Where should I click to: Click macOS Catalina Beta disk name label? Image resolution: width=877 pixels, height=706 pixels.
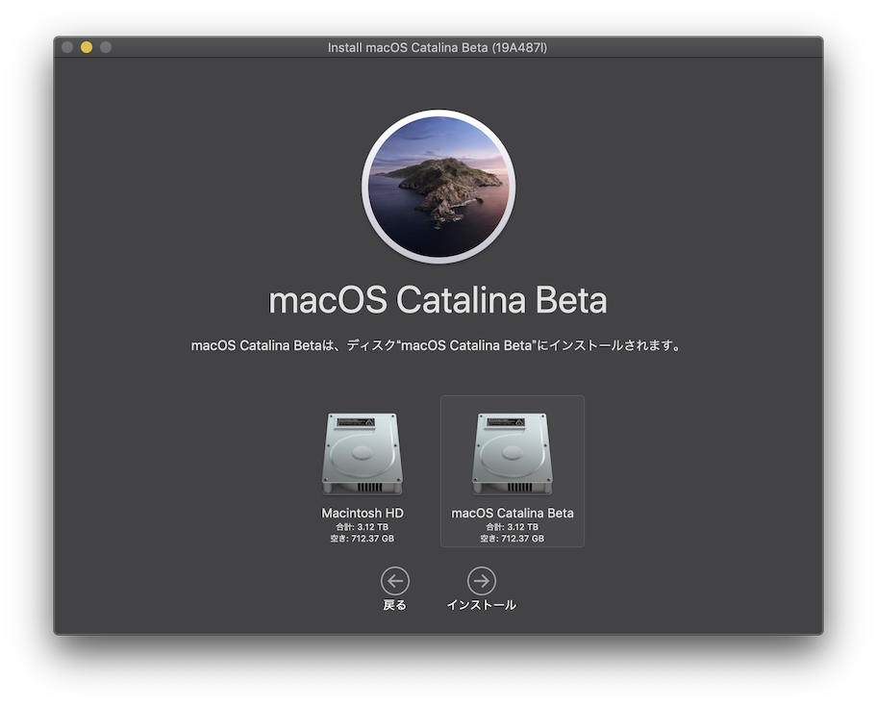point(513,513)
